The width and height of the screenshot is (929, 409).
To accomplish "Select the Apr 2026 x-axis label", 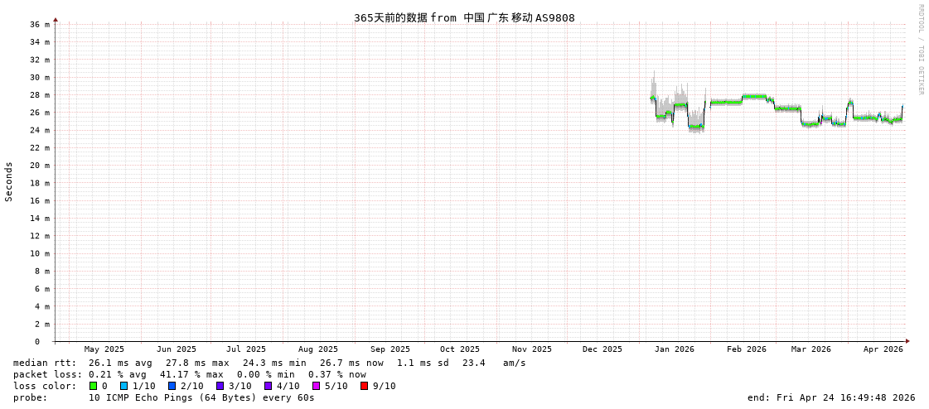I will click(x=883, y=349).
